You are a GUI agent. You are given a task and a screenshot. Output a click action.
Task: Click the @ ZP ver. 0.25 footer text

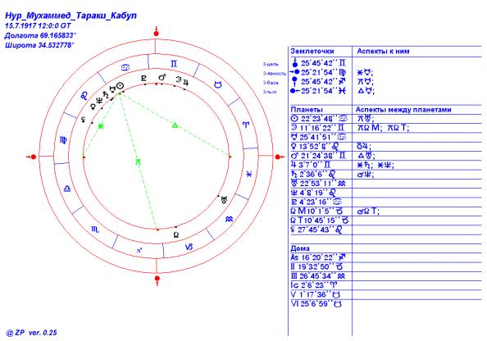point(32,333)
